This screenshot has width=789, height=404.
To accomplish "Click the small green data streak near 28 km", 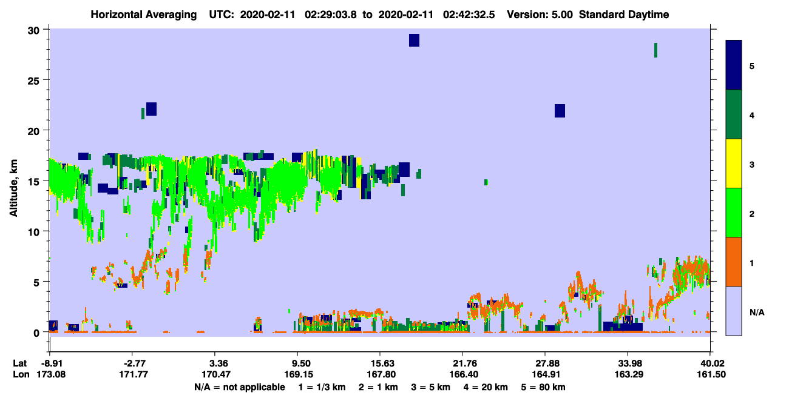I will tap(655, 50).
